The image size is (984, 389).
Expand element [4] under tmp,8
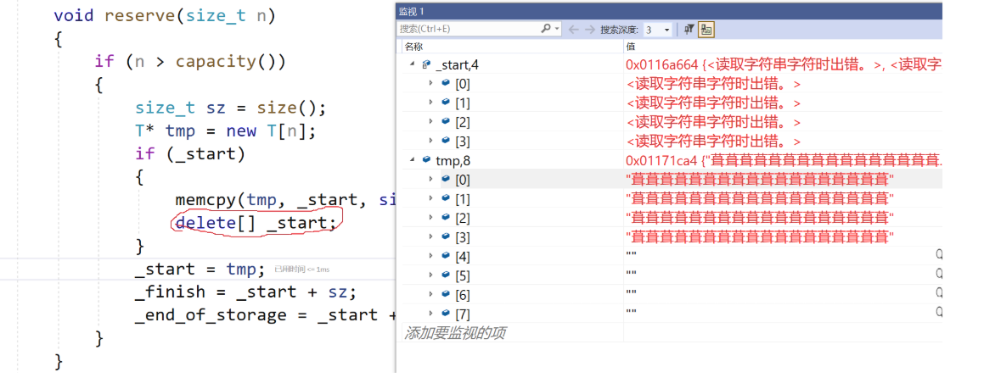point(430,256)
